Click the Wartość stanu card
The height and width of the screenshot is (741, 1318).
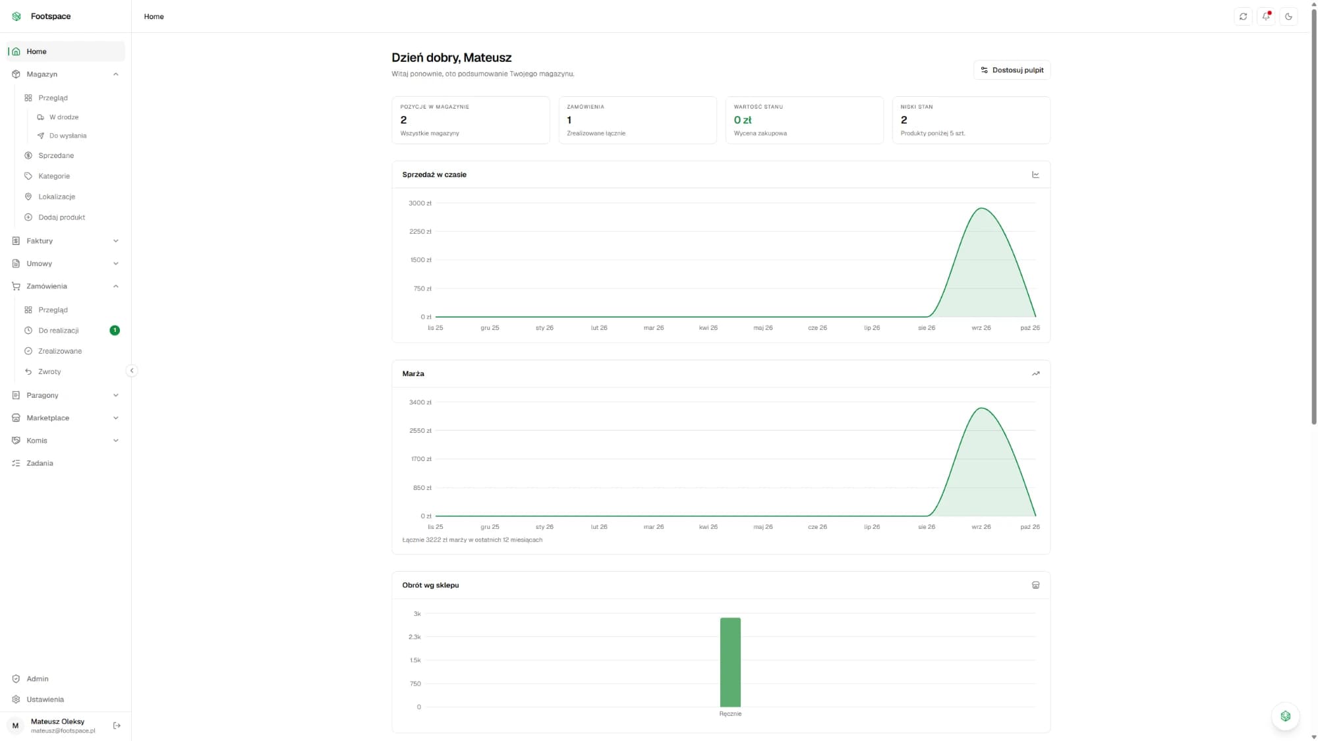(804, 120)
